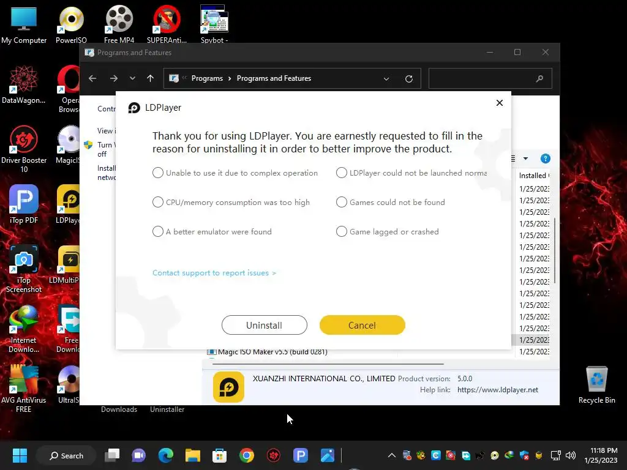This screenshot has width=627, height=470.
Task: Click the taskbar Search box
Action: pyautogui.click(x=66, y=455)
